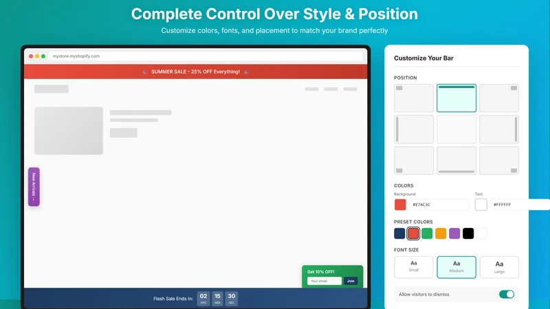The width and height of the screenshot is (550, 309).
Task: Select the center dashed position tile
Action: (x=456, y=129)
